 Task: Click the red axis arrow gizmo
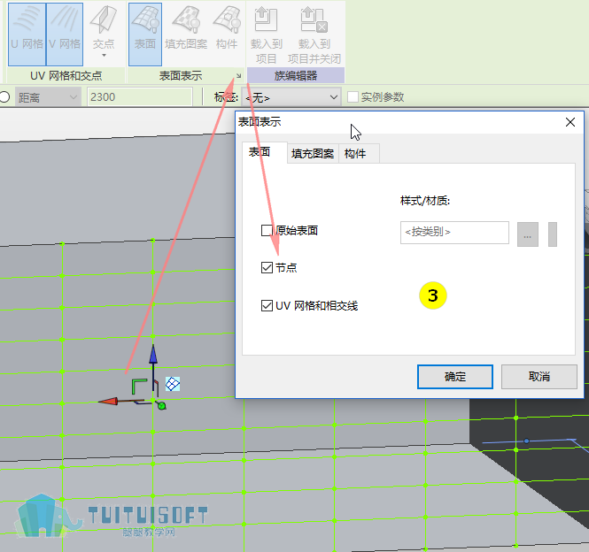(x=108, y=402)
